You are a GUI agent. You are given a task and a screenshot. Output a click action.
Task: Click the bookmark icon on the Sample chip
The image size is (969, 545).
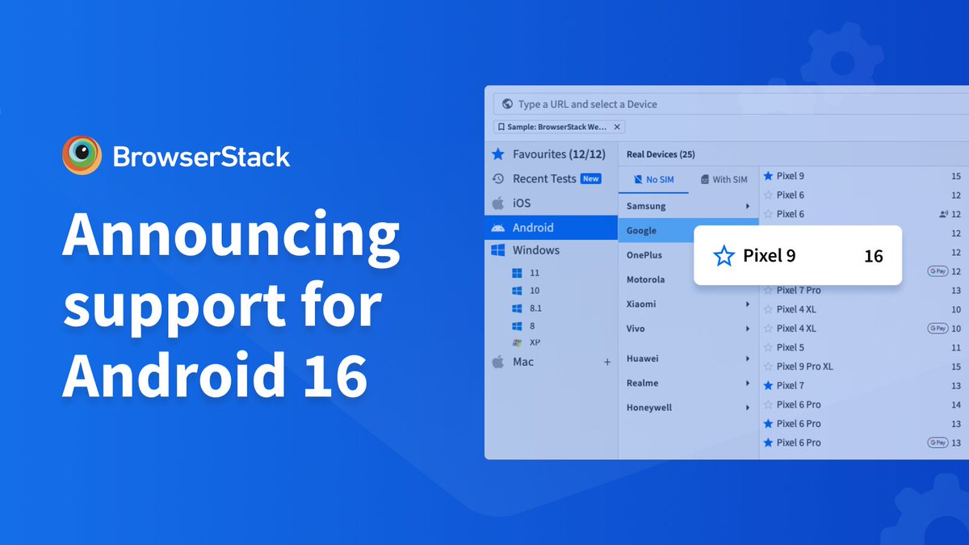[501, 127]
